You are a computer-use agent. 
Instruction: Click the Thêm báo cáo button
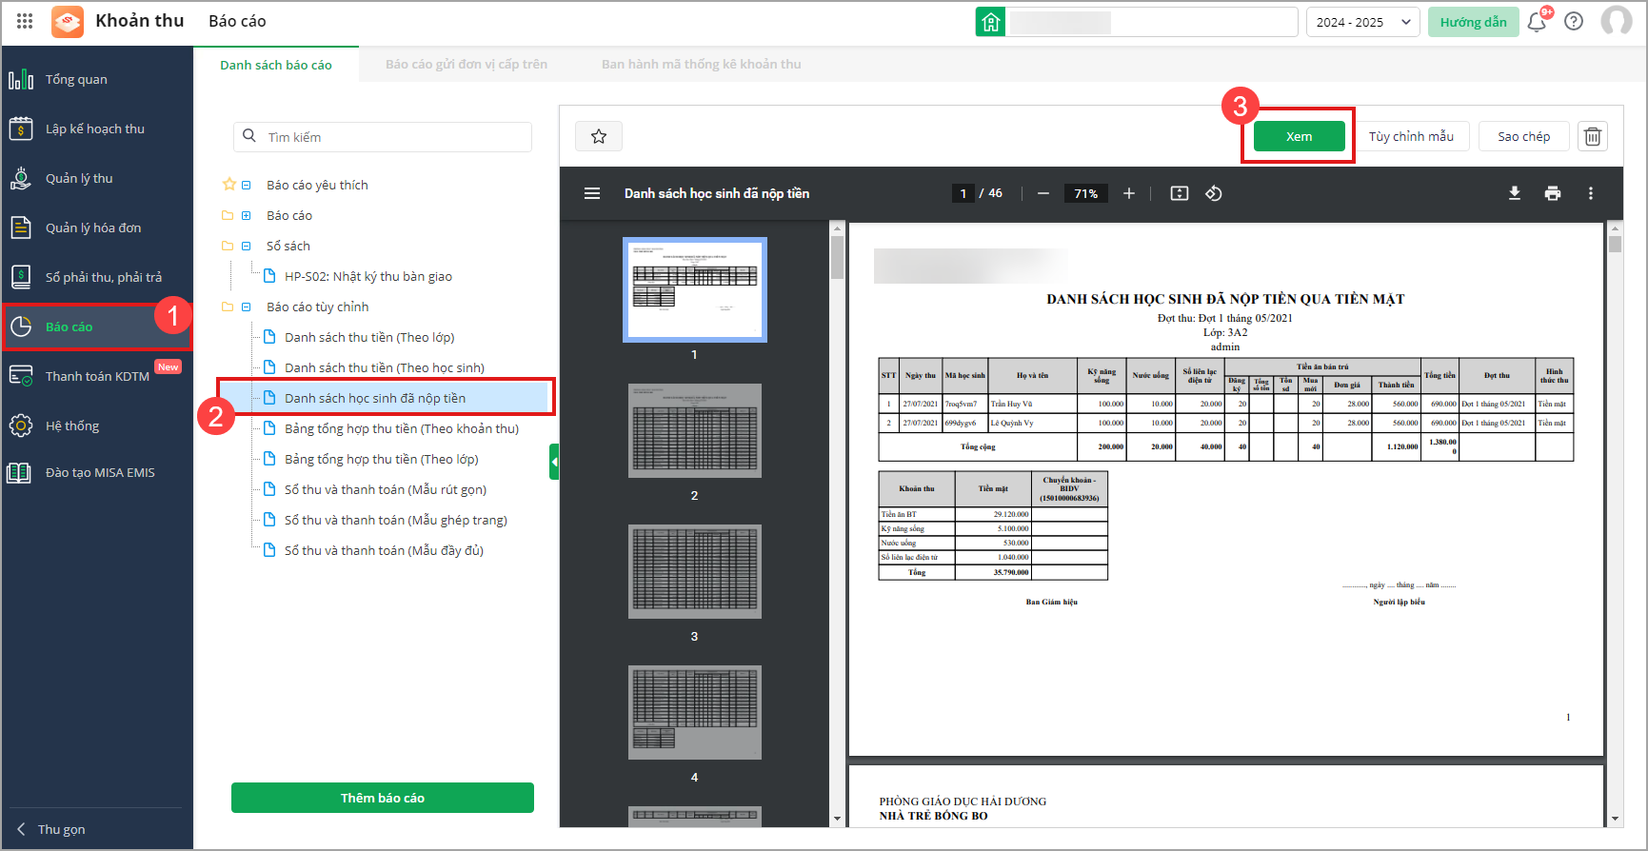point(382,798)
